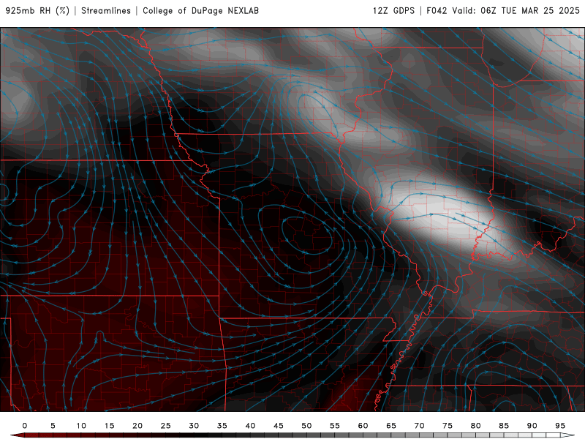Viewport: 585px width, 439px height.
Task: Select the "35" colorbar value
Action: click(x=222, y=426)
